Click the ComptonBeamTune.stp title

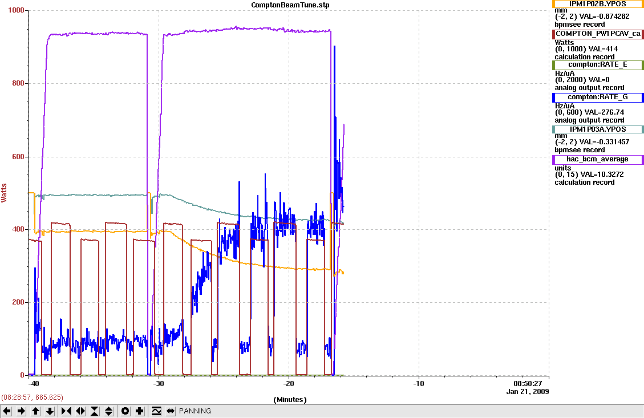(290, 5)
